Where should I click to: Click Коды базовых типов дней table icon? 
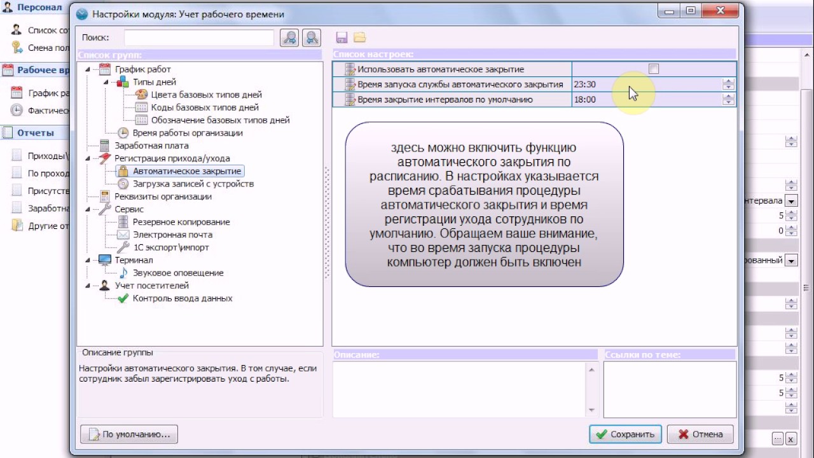141,108
